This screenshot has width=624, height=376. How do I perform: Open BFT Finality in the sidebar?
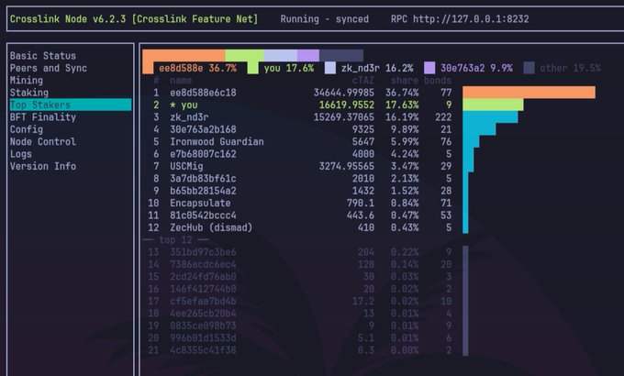(x=43, y=117)
